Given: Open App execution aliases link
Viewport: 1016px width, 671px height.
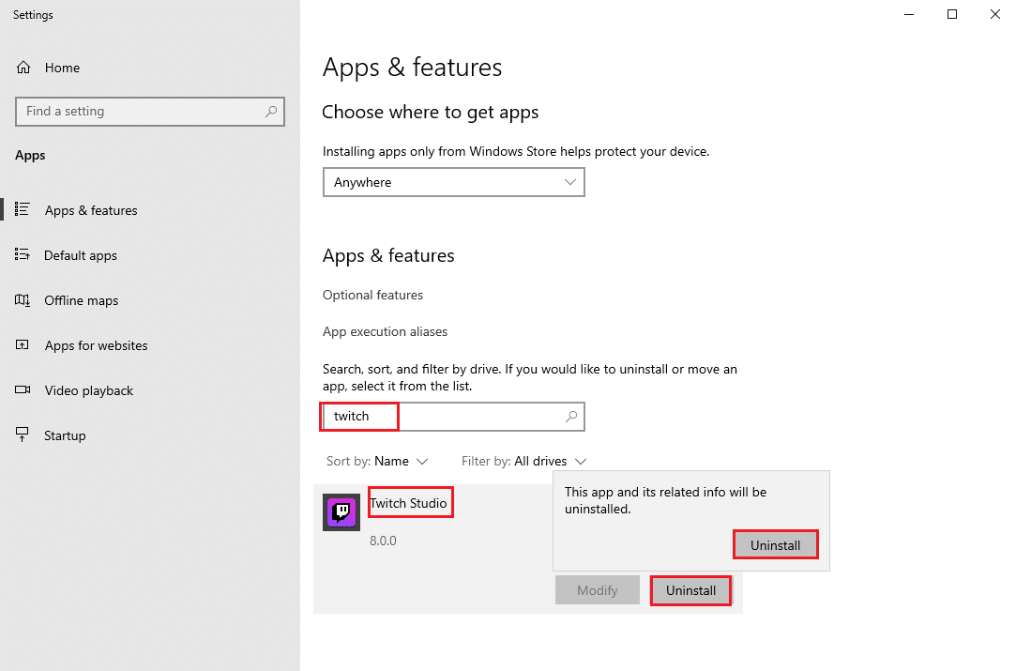Looking at the screenshot, I should pyautogui.click(x=385, y=331).
